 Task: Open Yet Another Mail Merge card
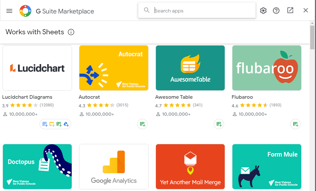click(x=190, y=167)
